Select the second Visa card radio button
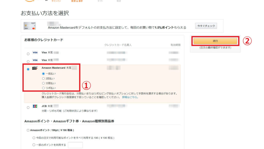The image size is (264, 149). coord(28,62)
